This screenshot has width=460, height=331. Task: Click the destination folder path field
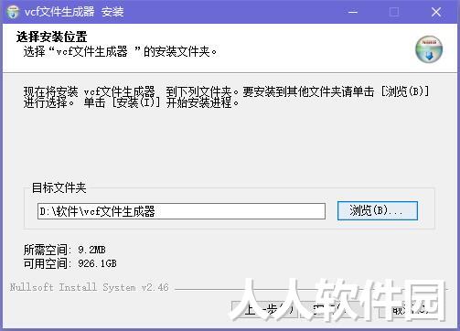click(x=182, y=211)
